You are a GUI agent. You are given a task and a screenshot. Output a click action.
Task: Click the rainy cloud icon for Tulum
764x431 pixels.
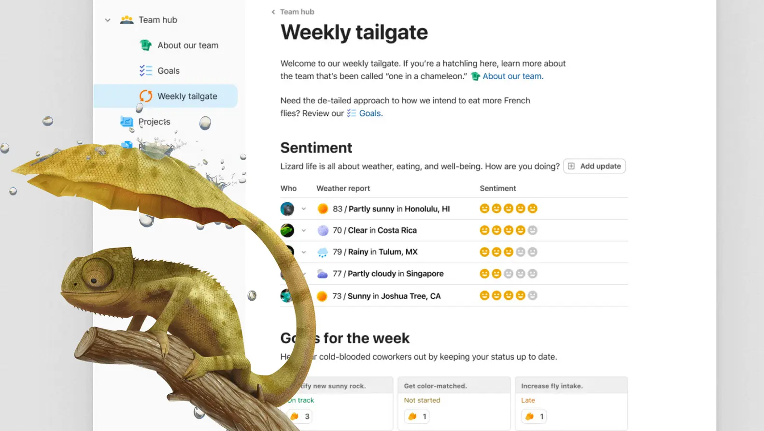pyautogui.click(x=323, y=252)
